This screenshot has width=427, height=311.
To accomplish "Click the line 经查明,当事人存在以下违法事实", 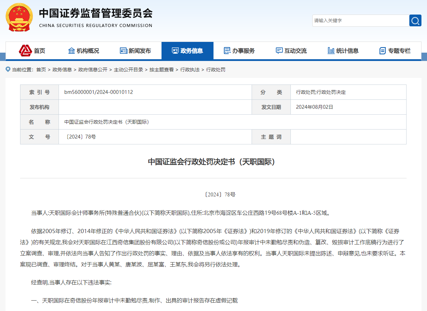I will pyautogui.click(x=71, y=283).
